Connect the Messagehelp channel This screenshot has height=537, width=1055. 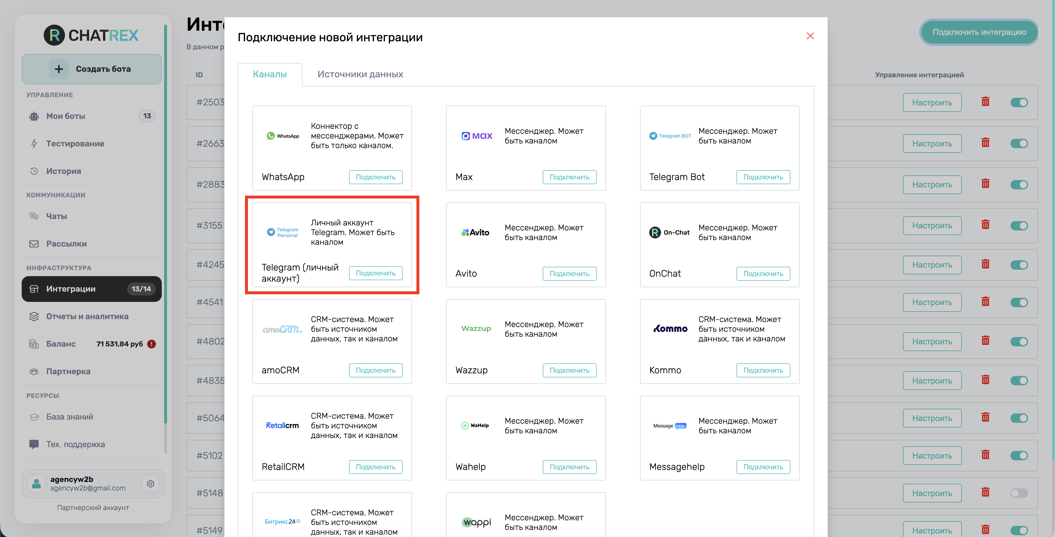pyautogui.click(x=763, y=467)
